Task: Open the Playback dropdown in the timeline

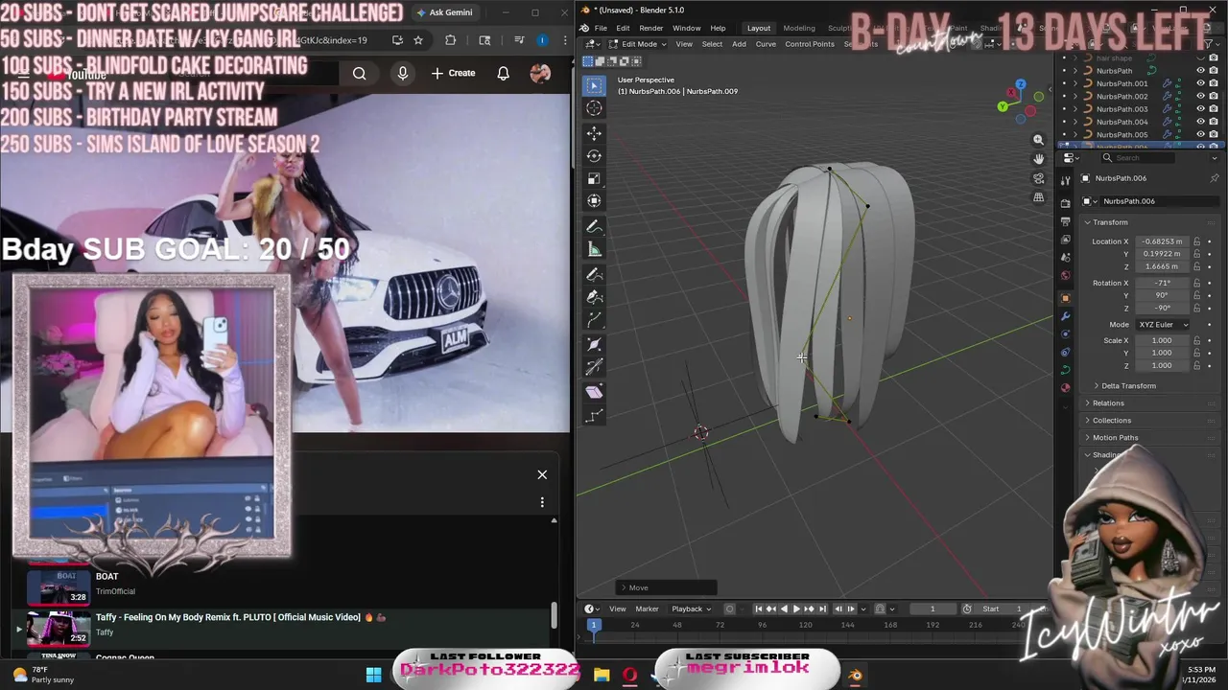Action: coord(691,609)
